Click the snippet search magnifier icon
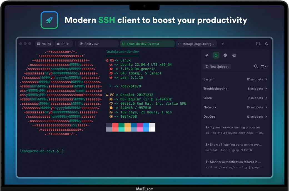The width and height of the screenshot is (289, 191). [256, 66]
